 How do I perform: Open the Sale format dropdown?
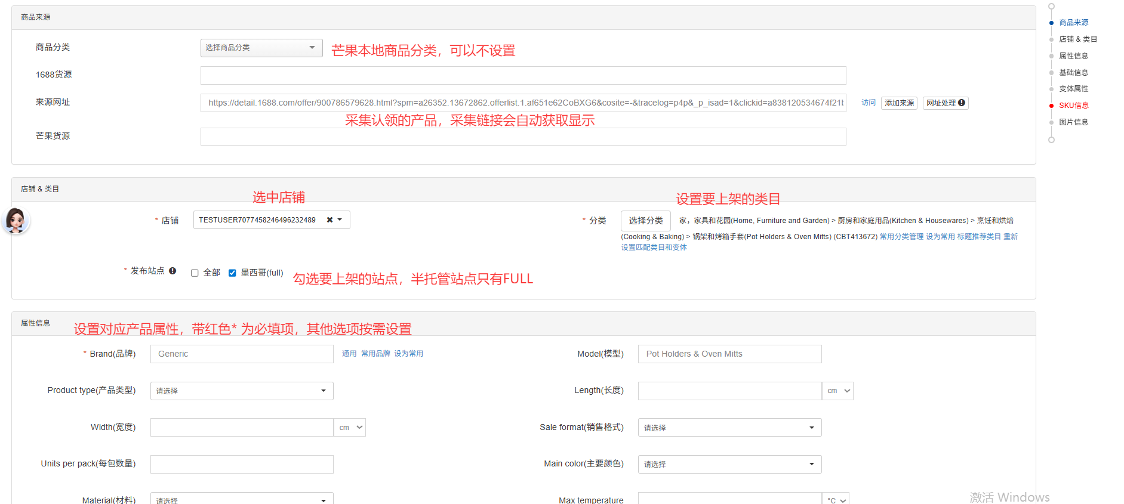click(729, 428)
